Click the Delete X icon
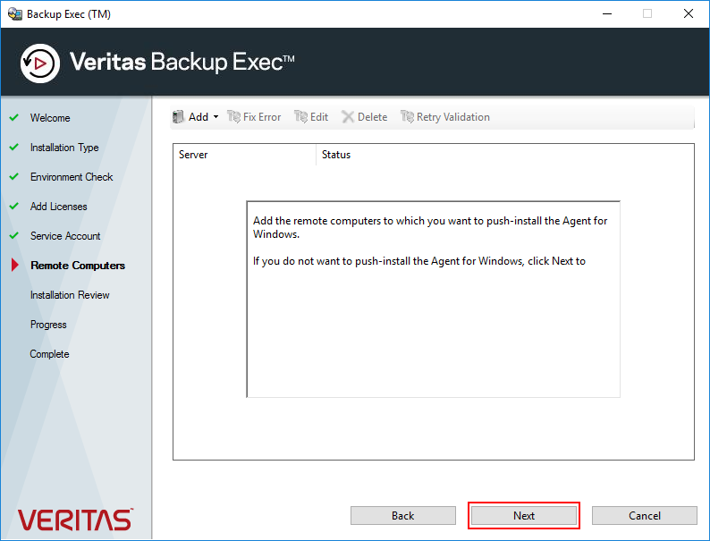710x541 pixels. pos(348,117)
